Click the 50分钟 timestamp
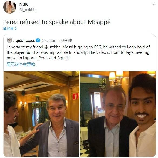Screen dimensions: 158x158 click(66, 41)
